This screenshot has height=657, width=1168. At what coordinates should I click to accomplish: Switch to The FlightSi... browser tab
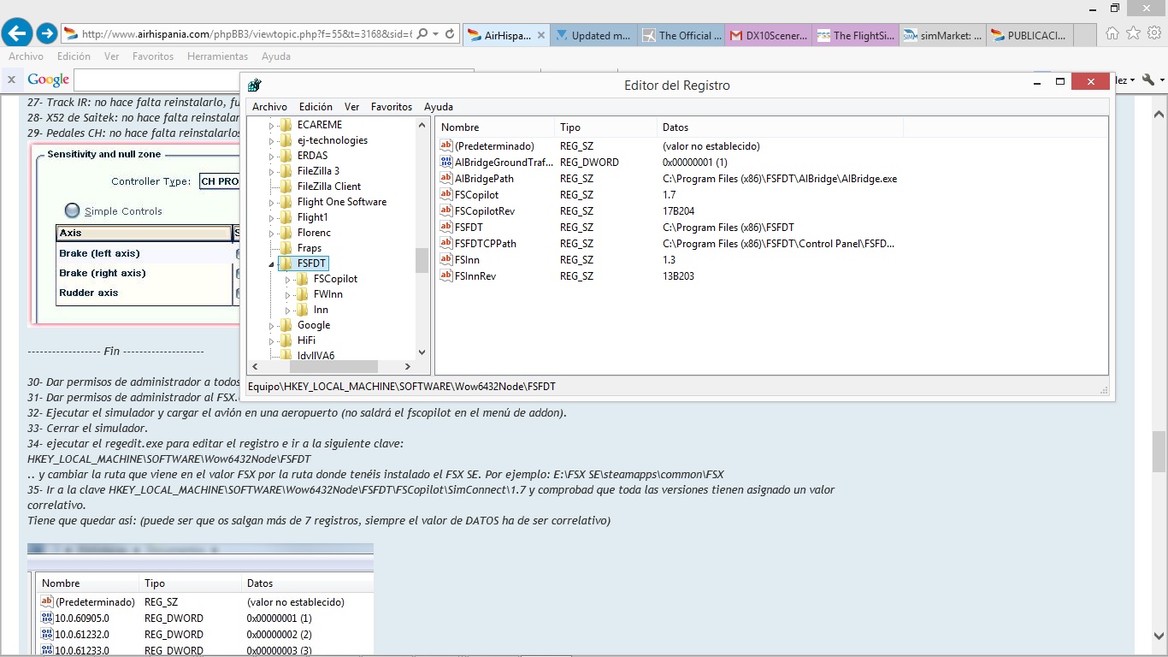click(854, 36)
